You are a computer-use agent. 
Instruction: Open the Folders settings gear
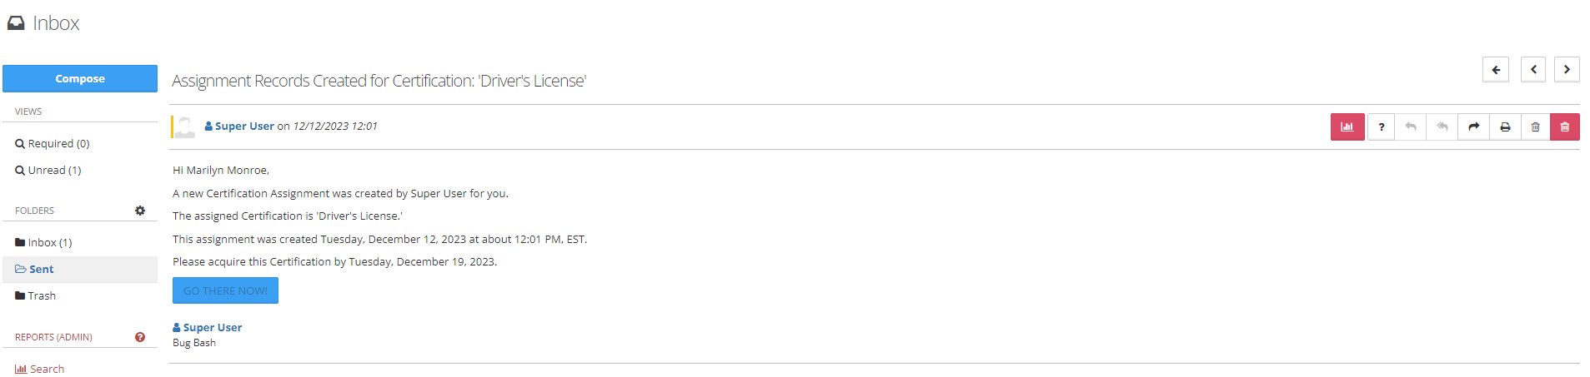140,211
